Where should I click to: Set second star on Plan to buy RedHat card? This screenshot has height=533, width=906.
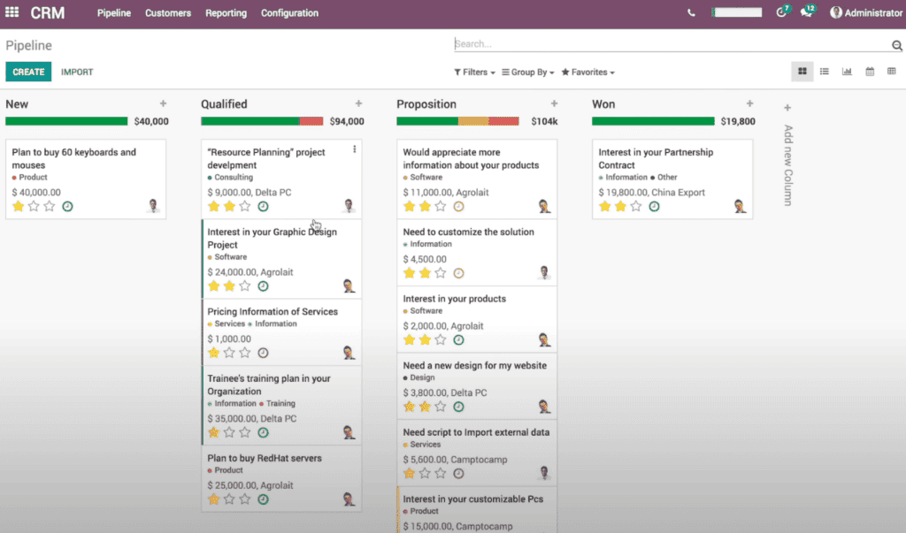229,499
